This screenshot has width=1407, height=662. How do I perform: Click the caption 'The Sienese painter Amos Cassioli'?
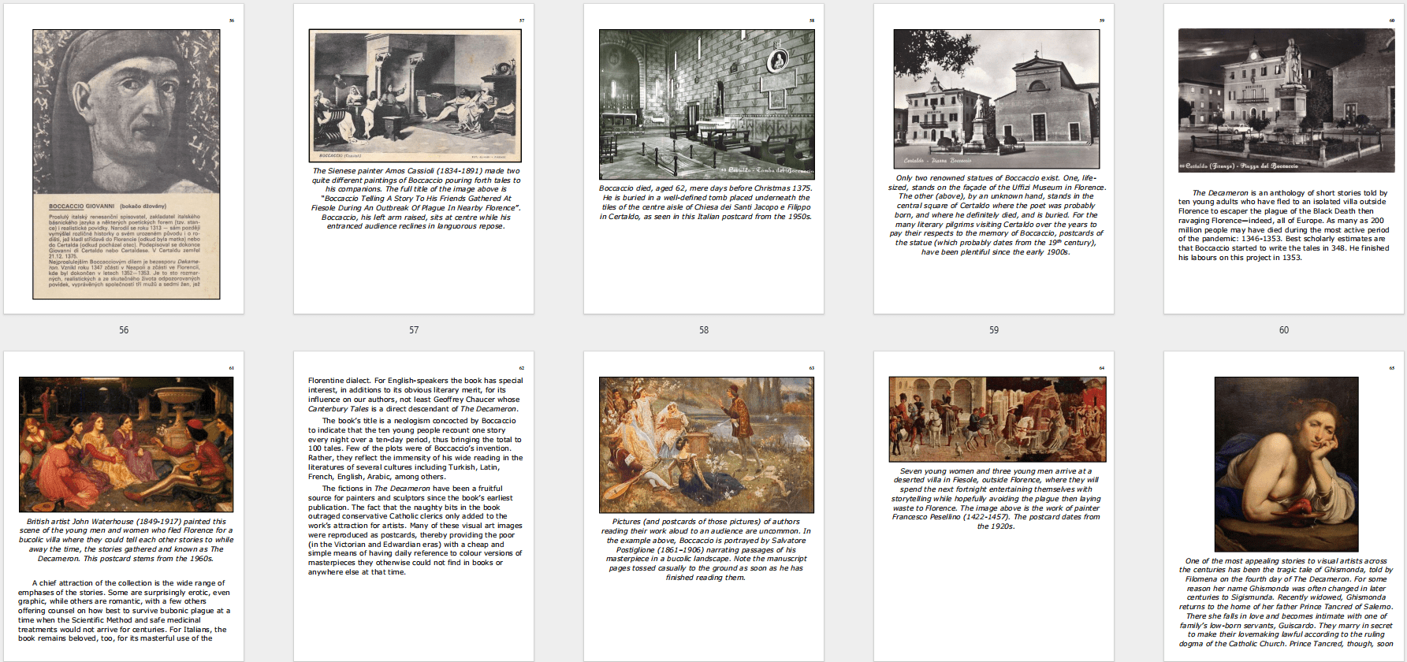click(415, 199)
